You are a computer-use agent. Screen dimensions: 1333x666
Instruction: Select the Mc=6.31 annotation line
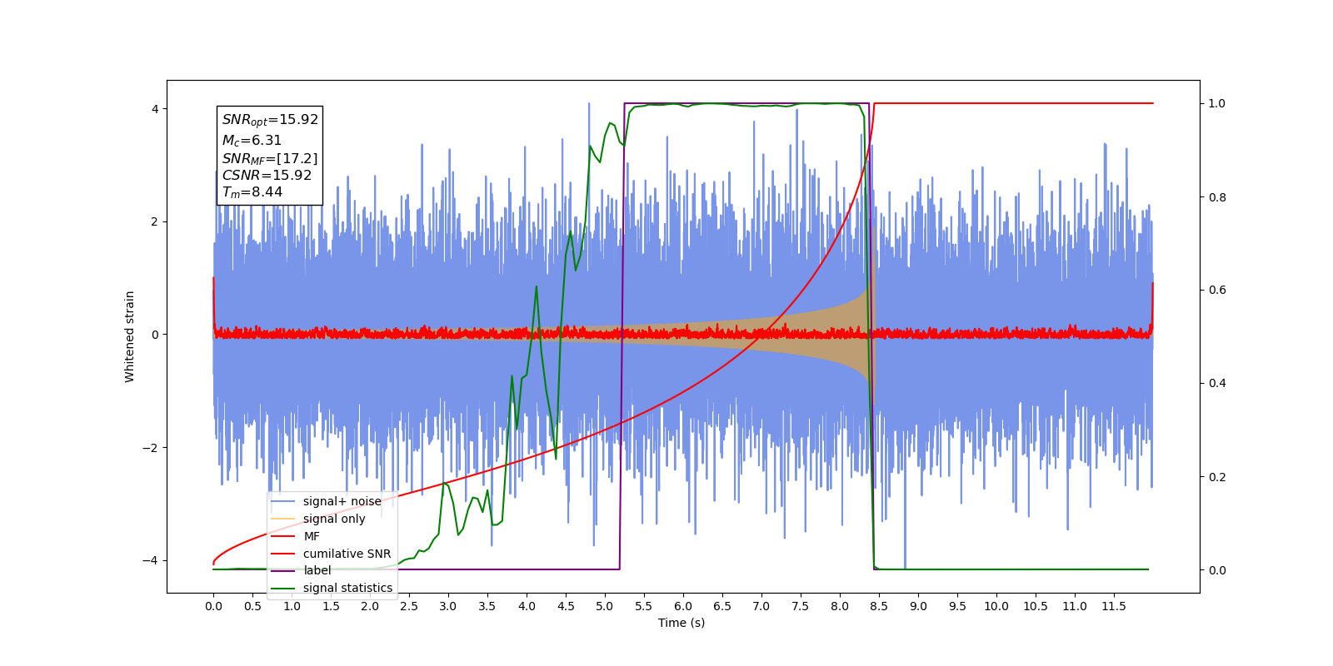(x=252, y=141)
